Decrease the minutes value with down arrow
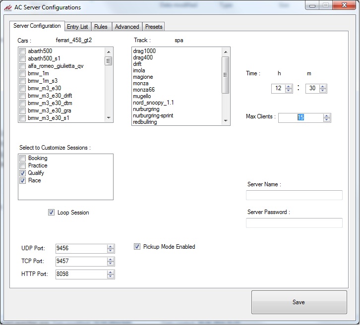 [x=323, y=91]
